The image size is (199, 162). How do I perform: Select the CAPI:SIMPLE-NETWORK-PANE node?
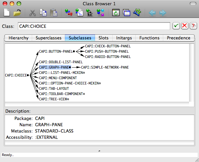105,67
